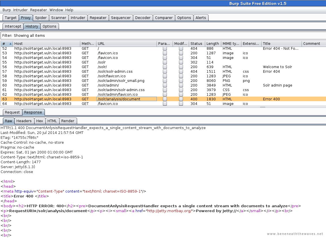Switch to the Target tab
The width and height of the screenshot is (326, 238).
11,18
